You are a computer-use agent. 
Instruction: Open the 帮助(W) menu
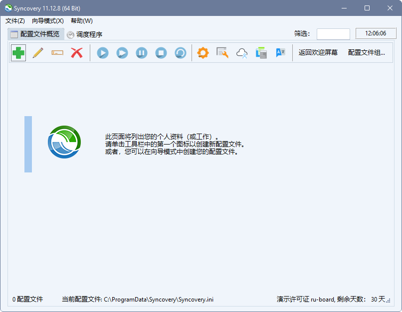coord(80,21)
